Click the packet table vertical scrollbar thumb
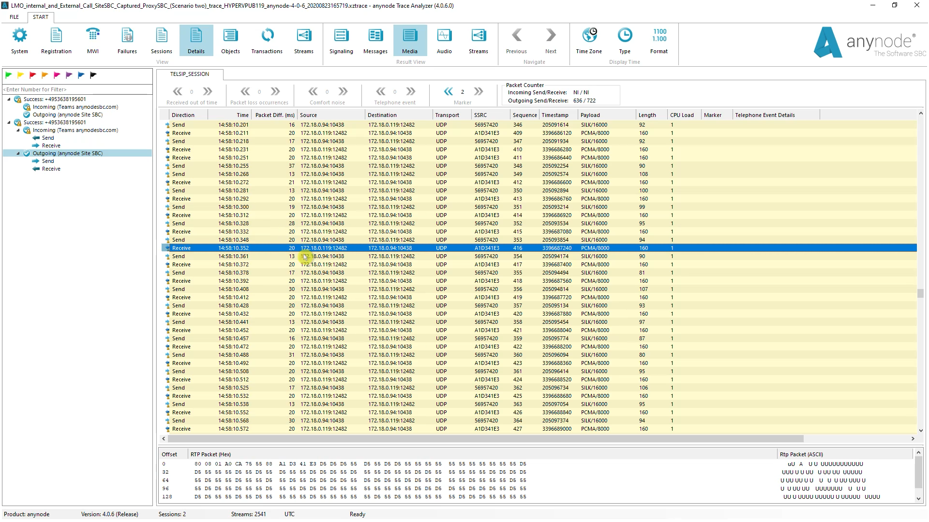929x522 pixels. pyautogui.click(x=920, y=293)
